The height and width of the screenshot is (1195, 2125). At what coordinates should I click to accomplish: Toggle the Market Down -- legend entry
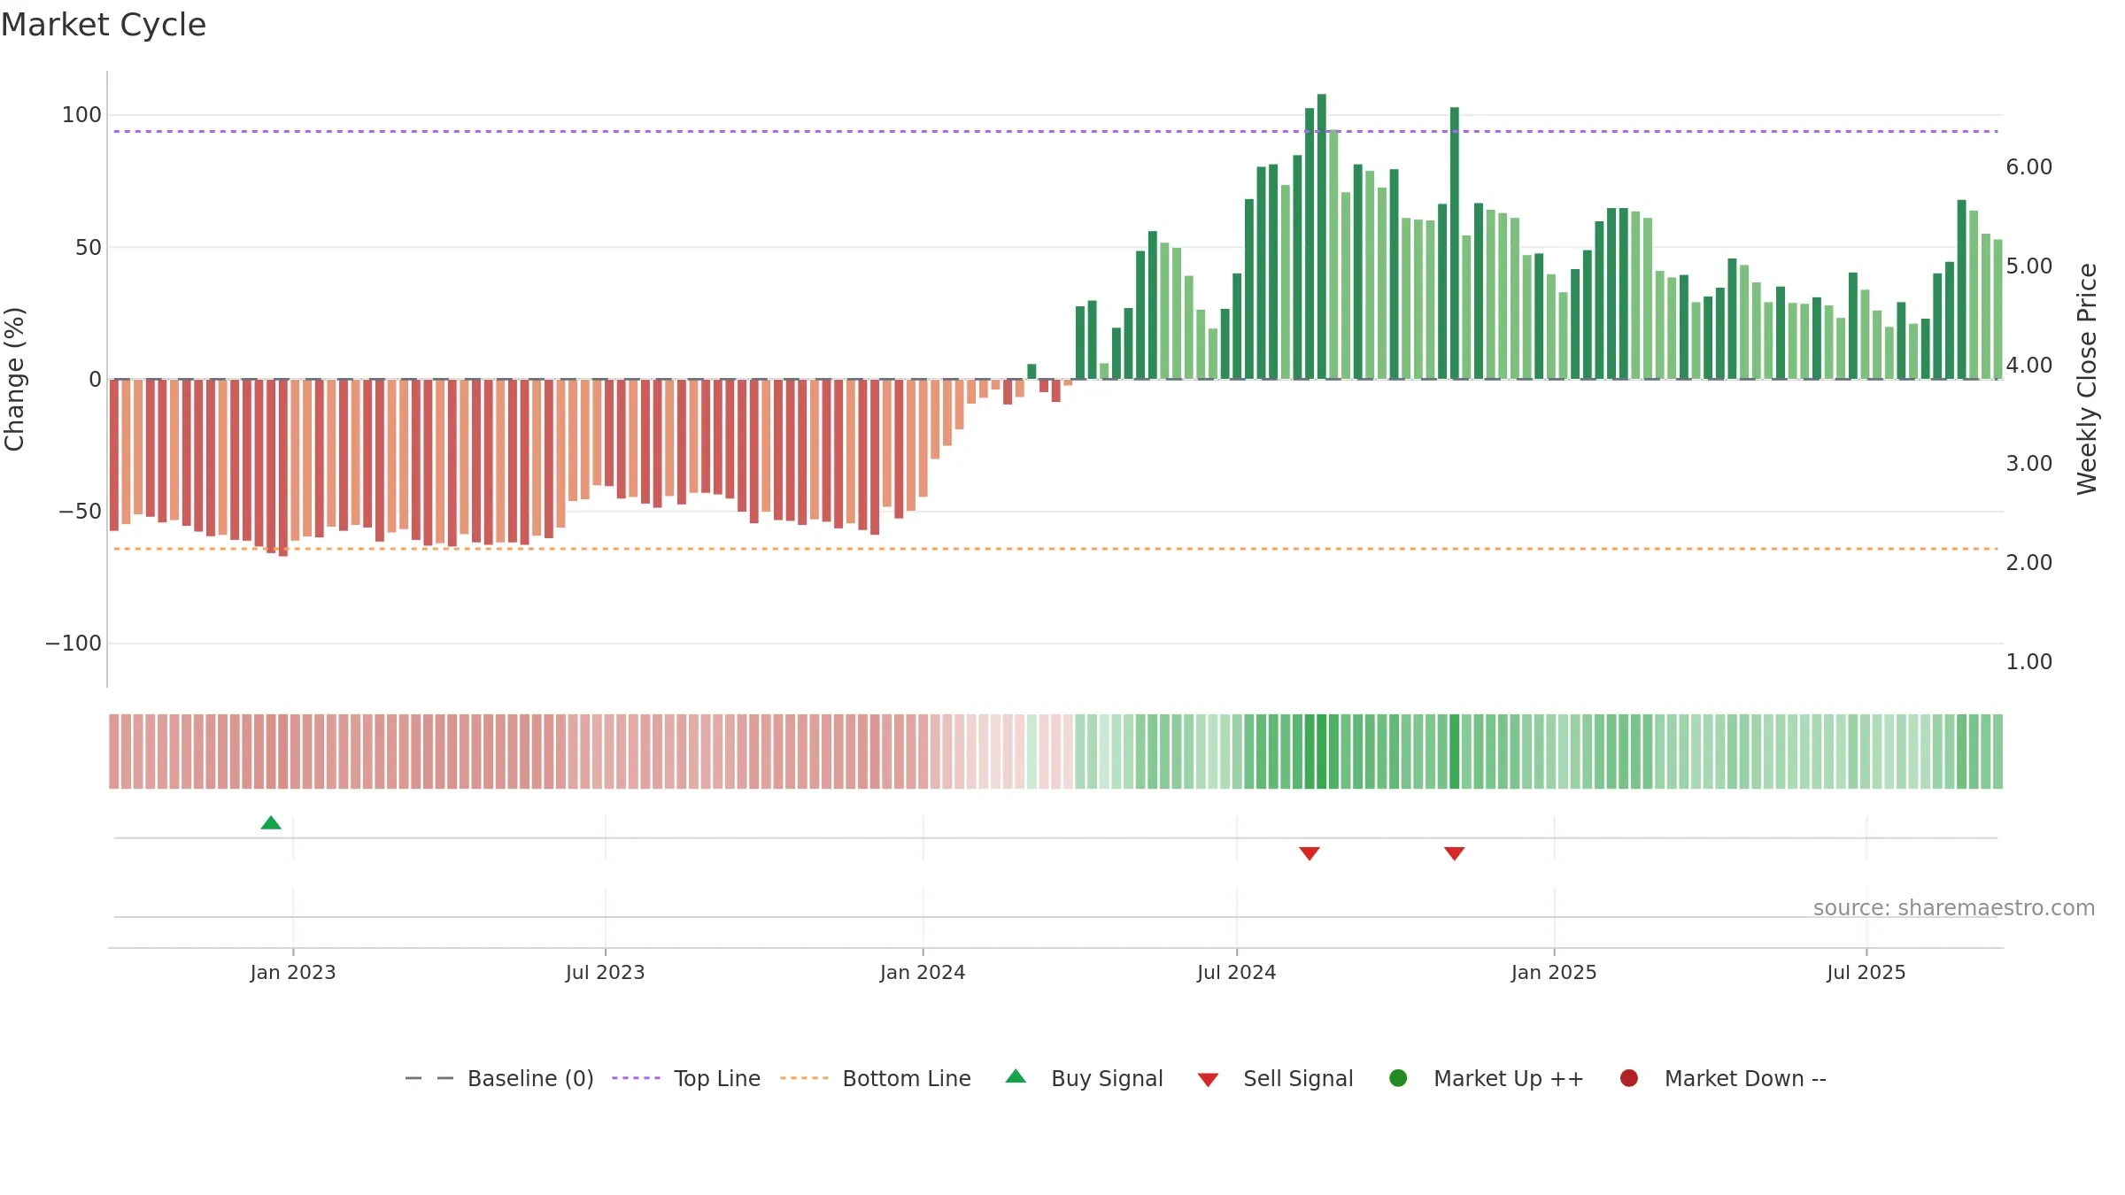[x=1723, y=1078]
